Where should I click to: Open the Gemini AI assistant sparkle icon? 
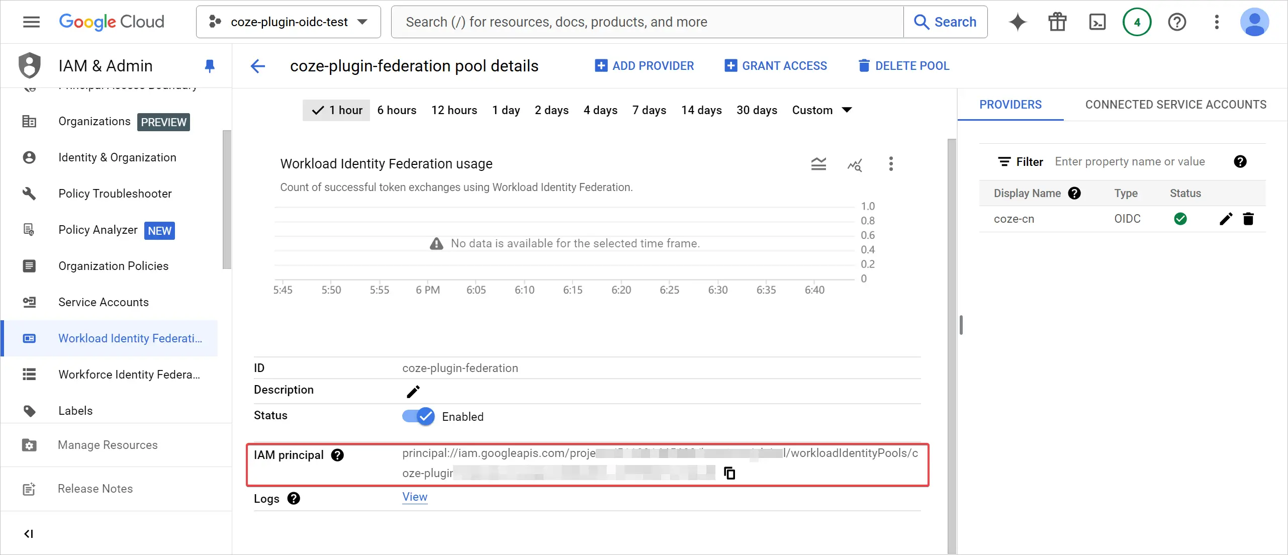(x=1018, y=22)
